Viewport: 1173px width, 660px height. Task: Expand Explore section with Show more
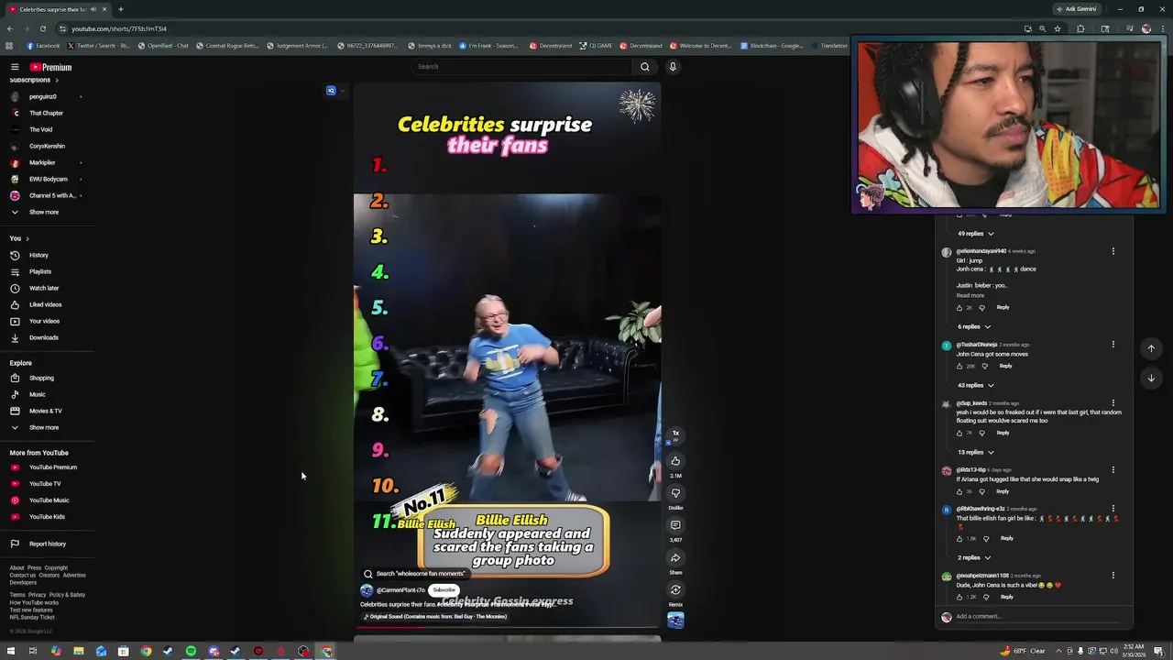pos(44,427)
